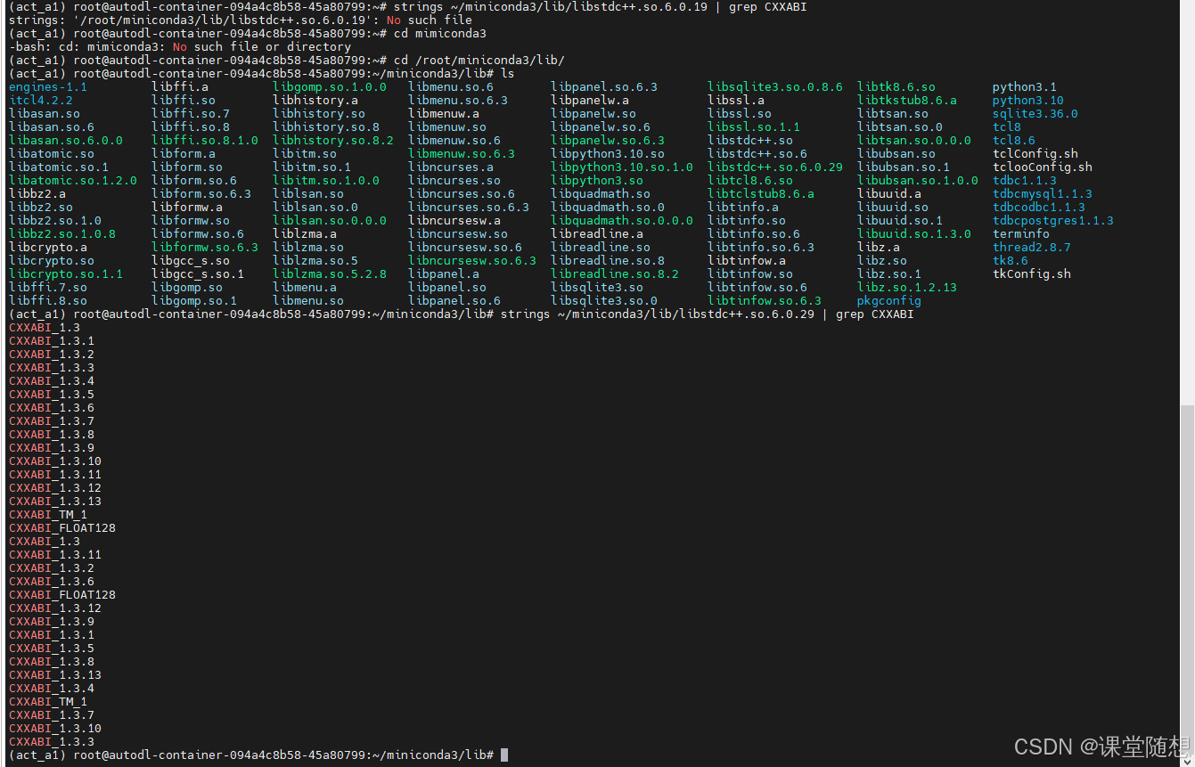The image size is (1195, 767).
Task: Click the tk8.6 directory name
Action: (x=1011, y=261)
